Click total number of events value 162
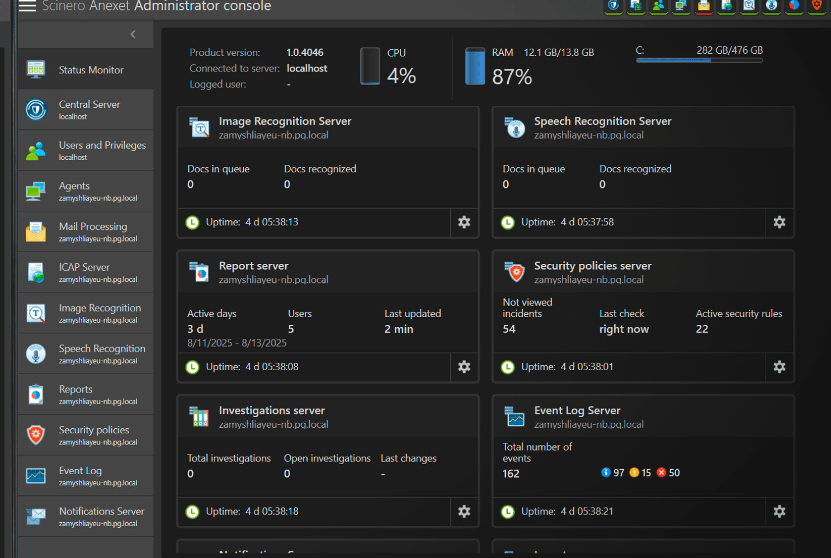This screenshot has width=831, height=558. point(511,473)
